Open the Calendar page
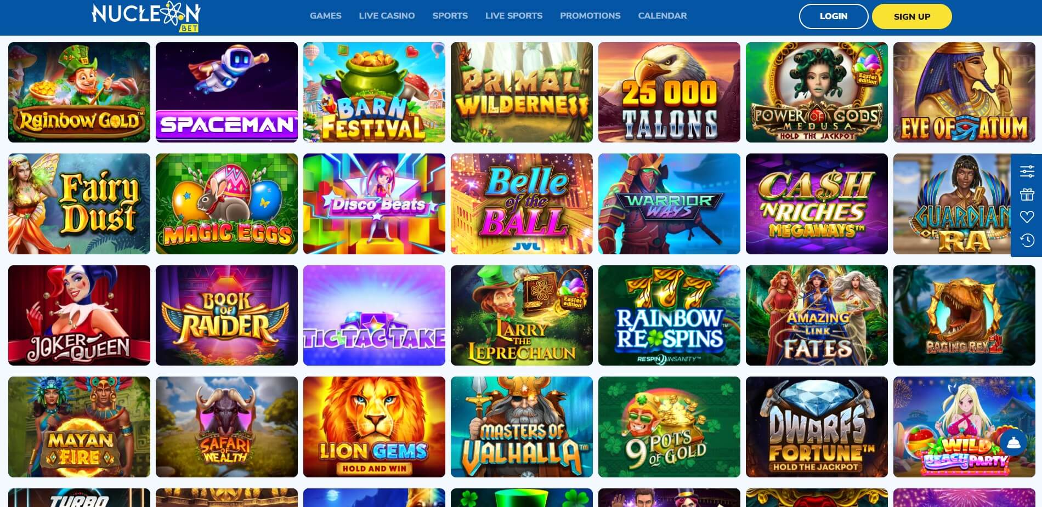Screen dimensions: 1042x507 click(x=662, y=16)
